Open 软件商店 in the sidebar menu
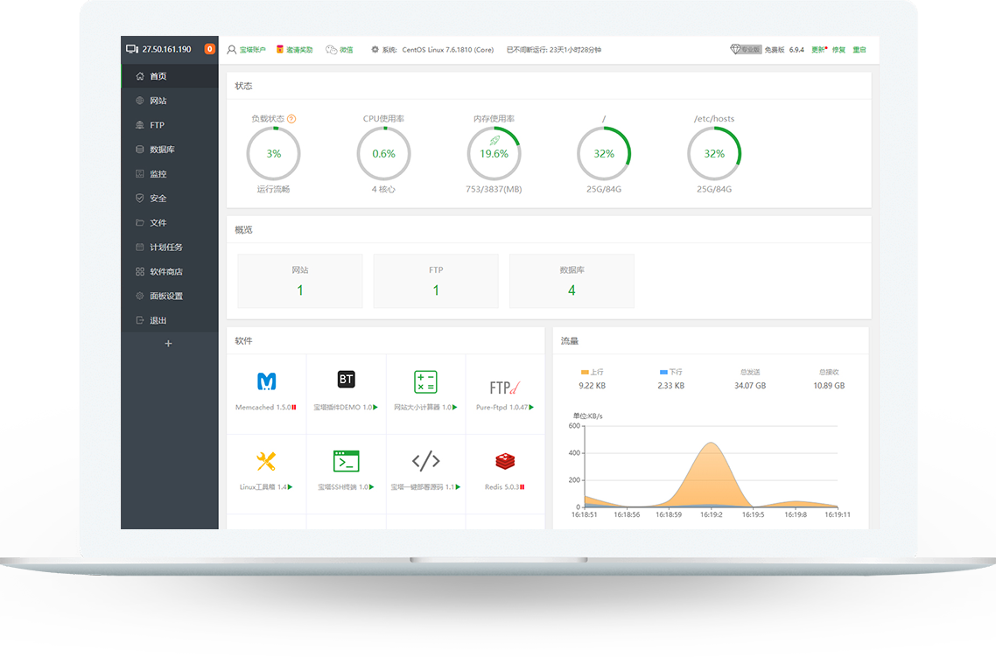Viewport: 996px width, 657px height. click(165, 271)
